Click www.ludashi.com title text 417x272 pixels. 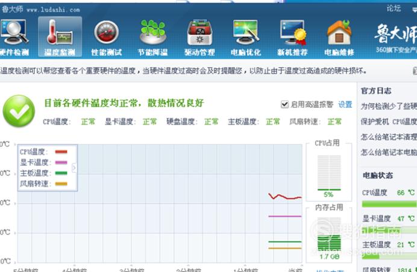[x=53, y=10]
